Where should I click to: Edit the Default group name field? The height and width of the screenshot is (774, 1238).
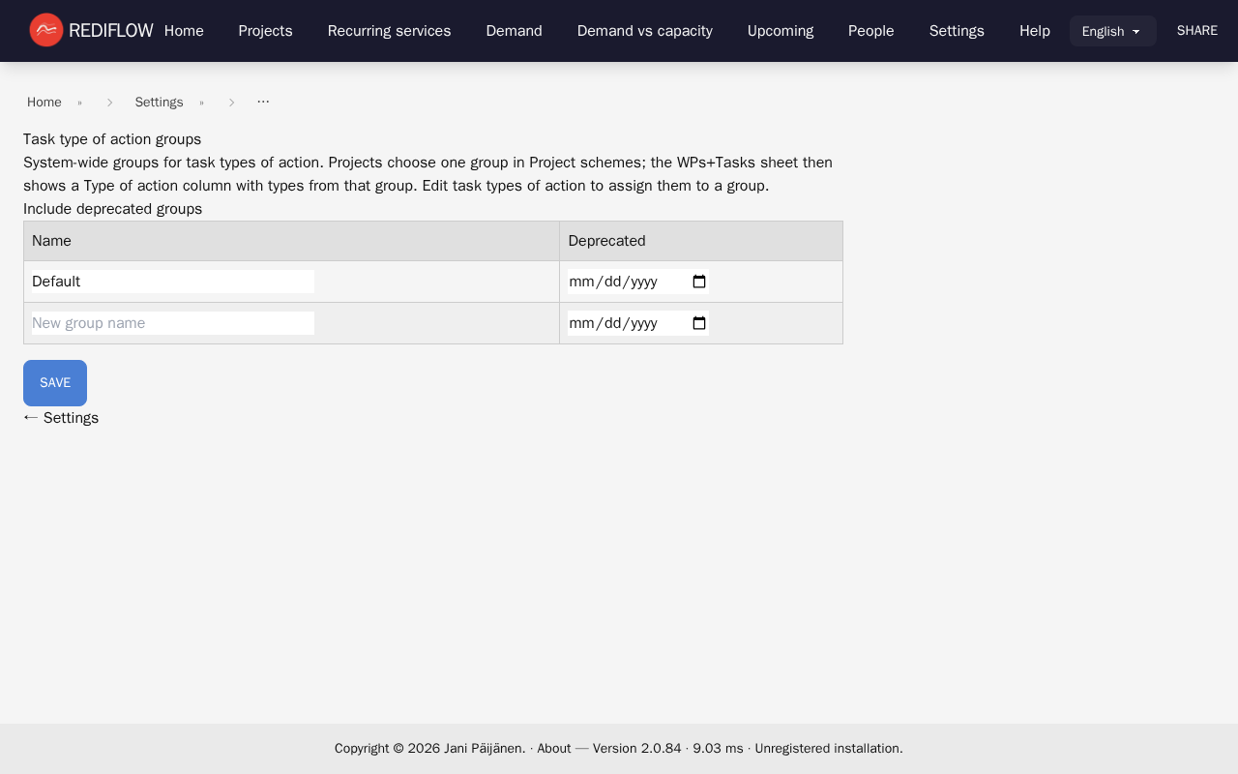(x=173, y=282)
